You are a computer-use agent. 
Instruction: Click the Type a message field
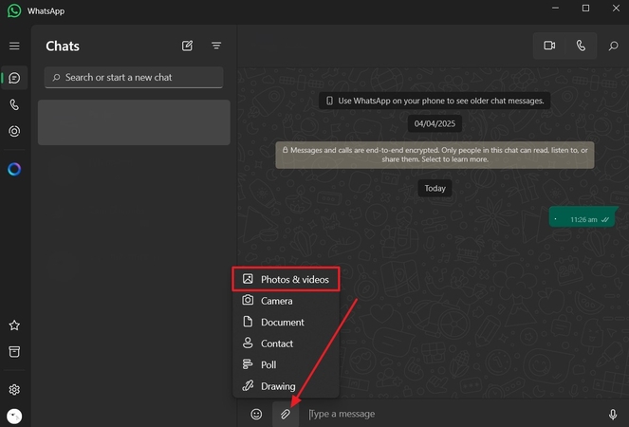pyautogui.click(x=453, y=414)
